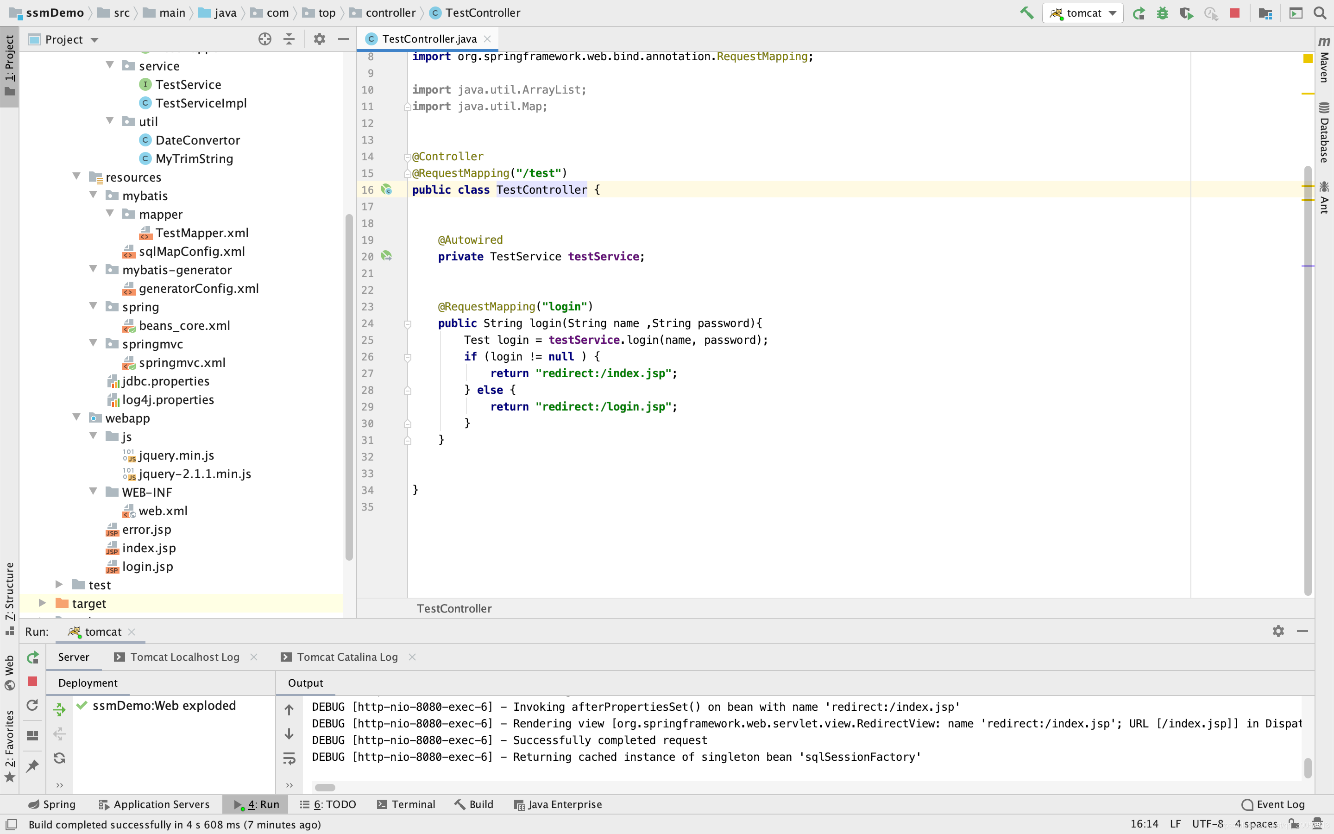1334x834 pixels.
Task: Toggle soft-wrap in Output console
Action: (289, 758)
